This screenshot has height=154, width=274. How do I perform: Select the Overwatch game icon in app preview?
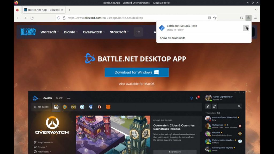click(56, 107)
